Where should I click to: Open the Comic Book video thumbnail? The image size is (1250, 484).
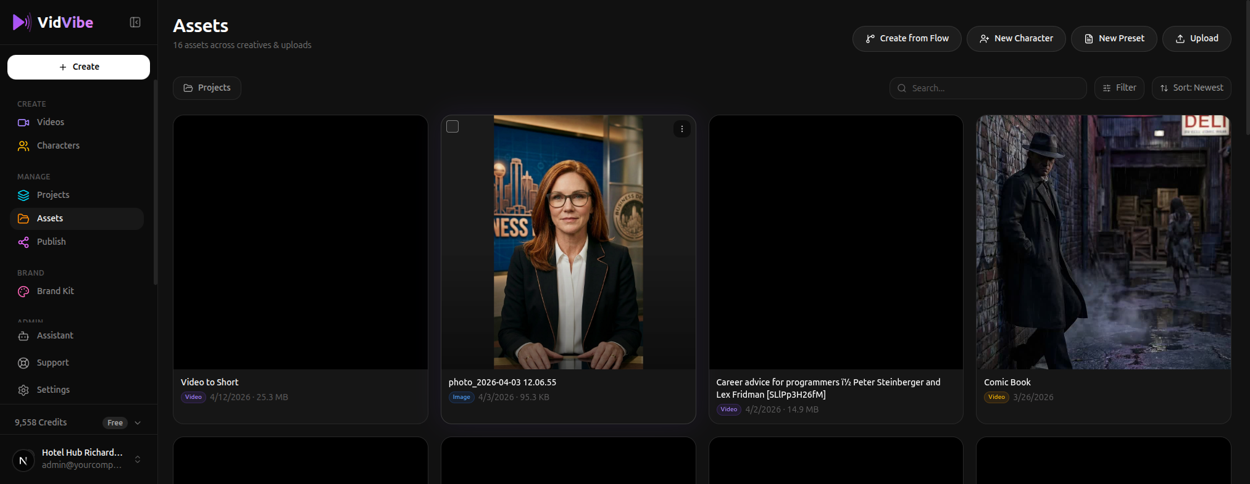(x=1103, y=242)
